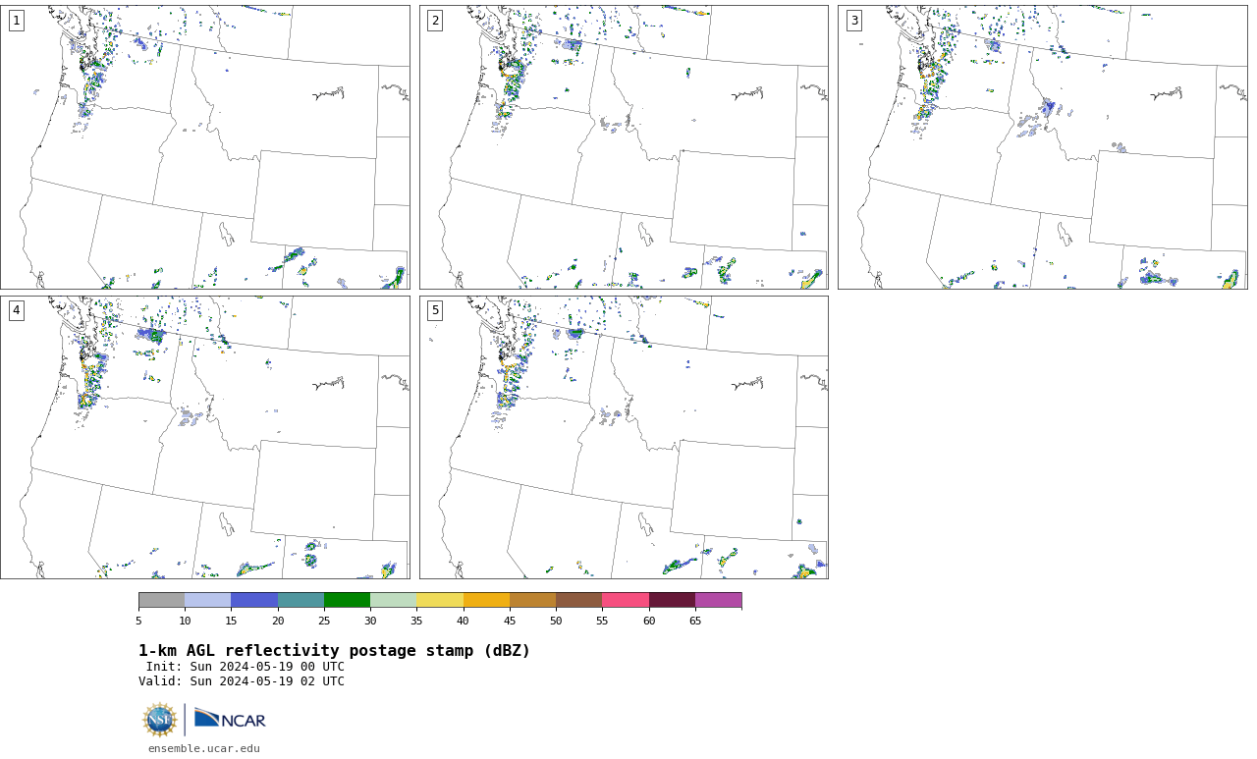
Task: Open ensemble member 4 map panel
Action: tap(205, 437)
